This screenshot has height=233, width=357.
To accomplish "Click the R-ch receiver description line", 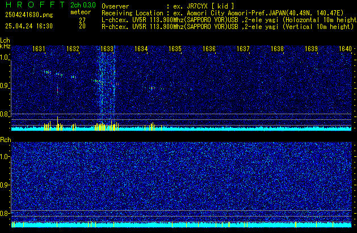I will click(228, 27).
